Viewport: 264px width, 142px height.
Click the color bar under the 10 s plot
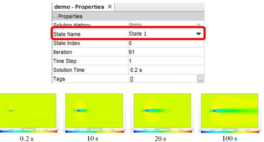95,132
